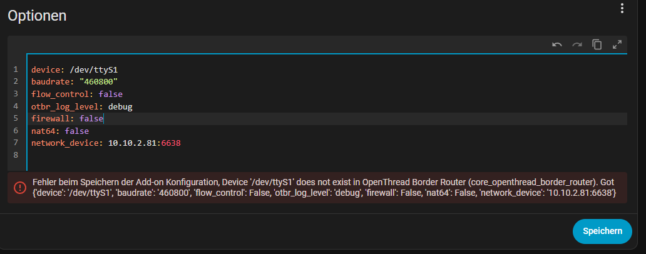The width and height of the screenshot is (646, 254).
Task: Copy the YAML configuration to clipboard
Action: [597, 44]
